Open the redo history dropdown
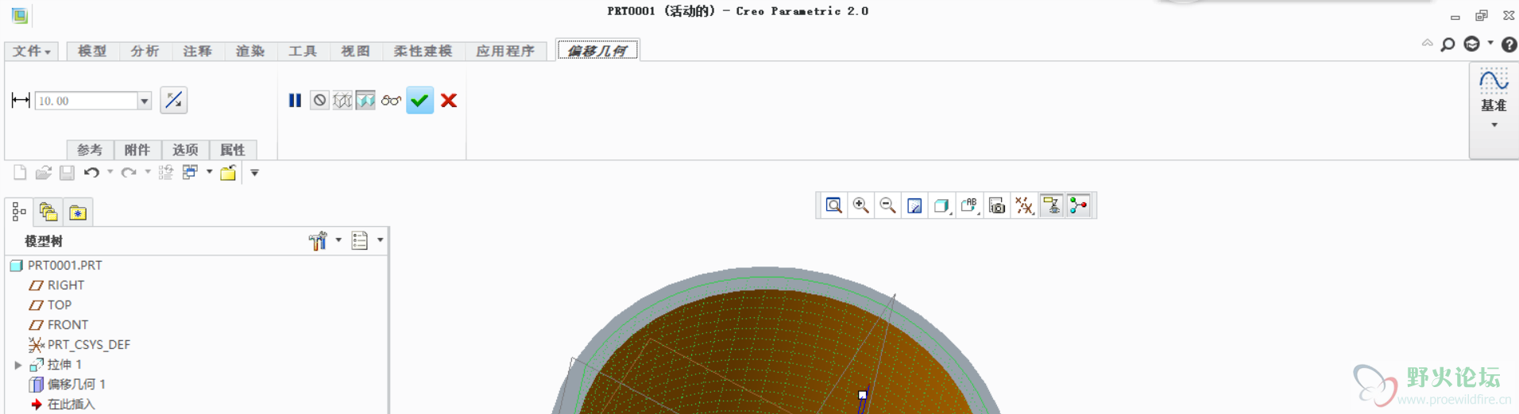Screen dimensions: 1519x414 pos(148,171)
